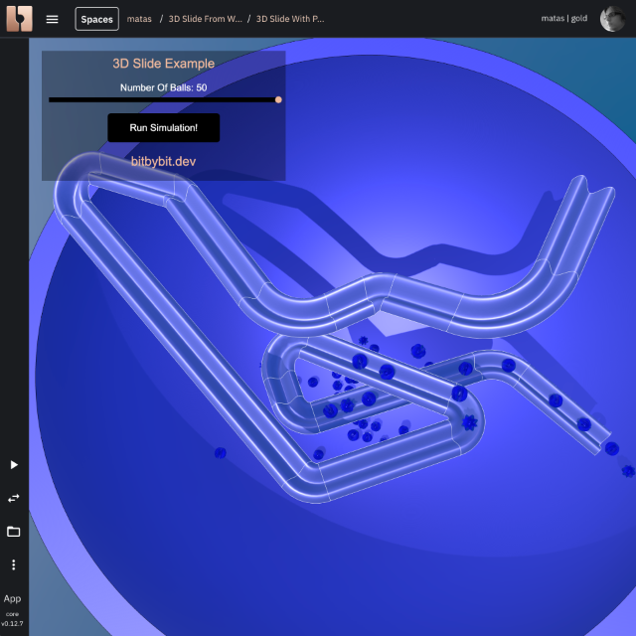This screenshot has height=636, width=636.
Task: Click the Run Simulation! button
Action: [x=163, y=128]
